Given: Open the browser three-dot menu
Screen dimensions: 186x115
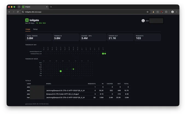Looking at the screenshot, I should (x=177, y=12).
